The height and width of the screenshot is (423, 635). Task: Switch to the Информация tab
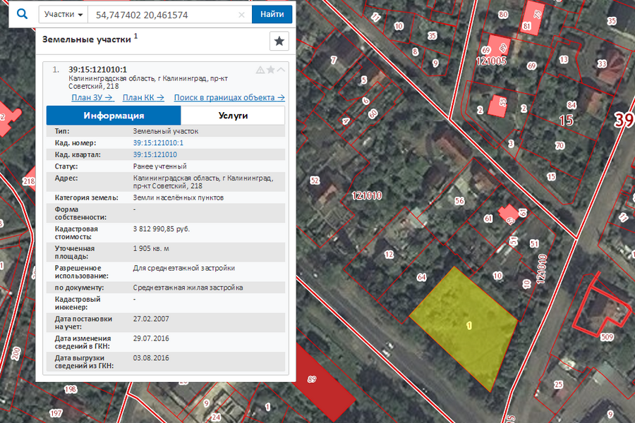point(114,116)
